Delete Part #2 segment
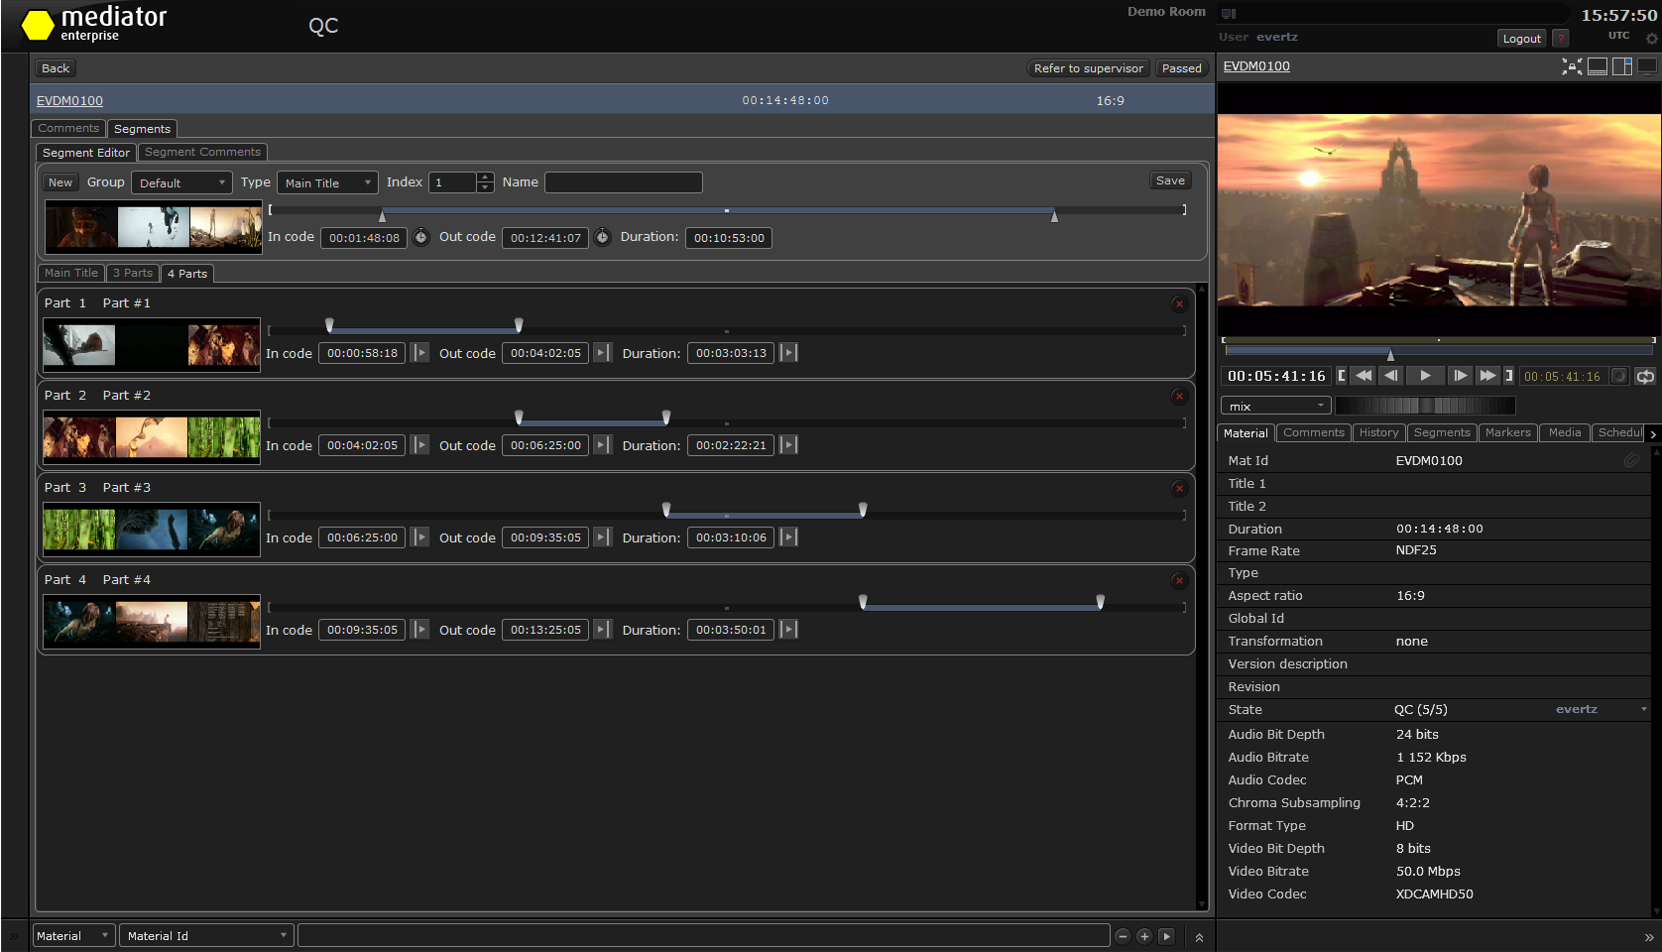 point(1179,397)
